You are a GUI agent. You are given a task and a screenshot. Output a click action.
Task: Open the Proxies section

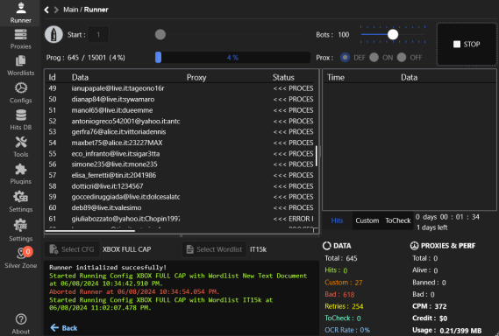pyautogui.click(x=21, y=39)
